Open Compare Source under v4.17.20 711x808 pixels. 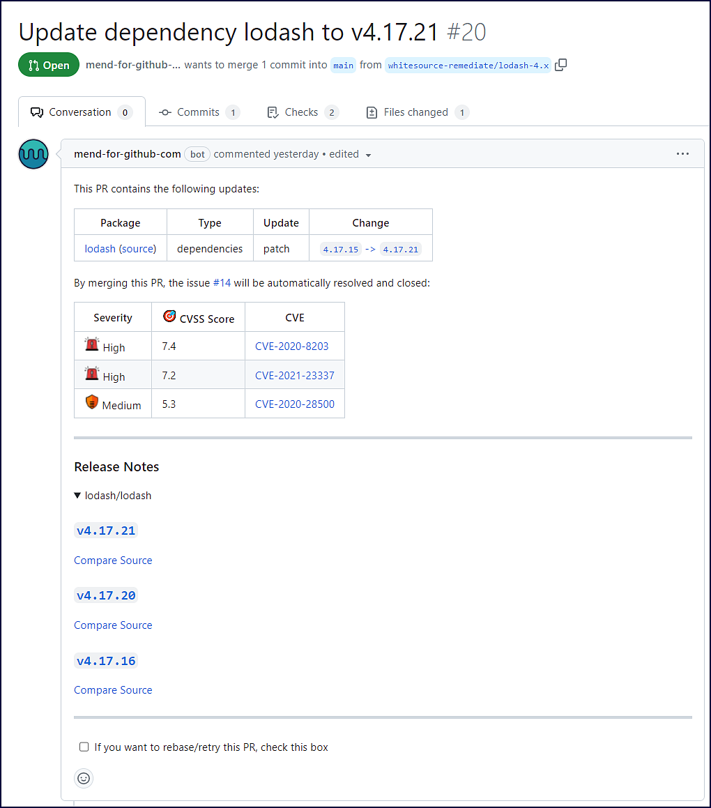point(113,625)
